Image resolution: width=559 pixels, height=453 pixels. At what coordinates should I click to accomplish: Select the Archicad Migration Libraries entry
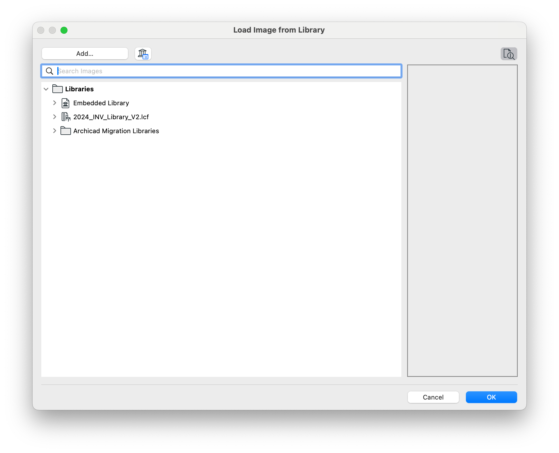click(116, 131)
